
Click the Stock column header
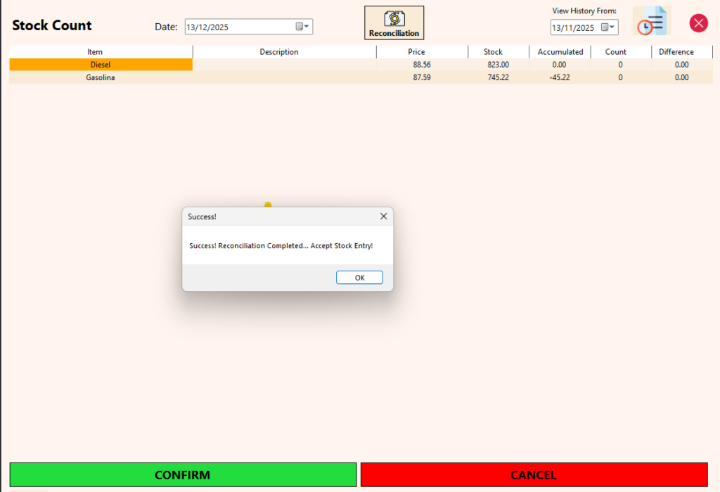(x=494, y=51)
